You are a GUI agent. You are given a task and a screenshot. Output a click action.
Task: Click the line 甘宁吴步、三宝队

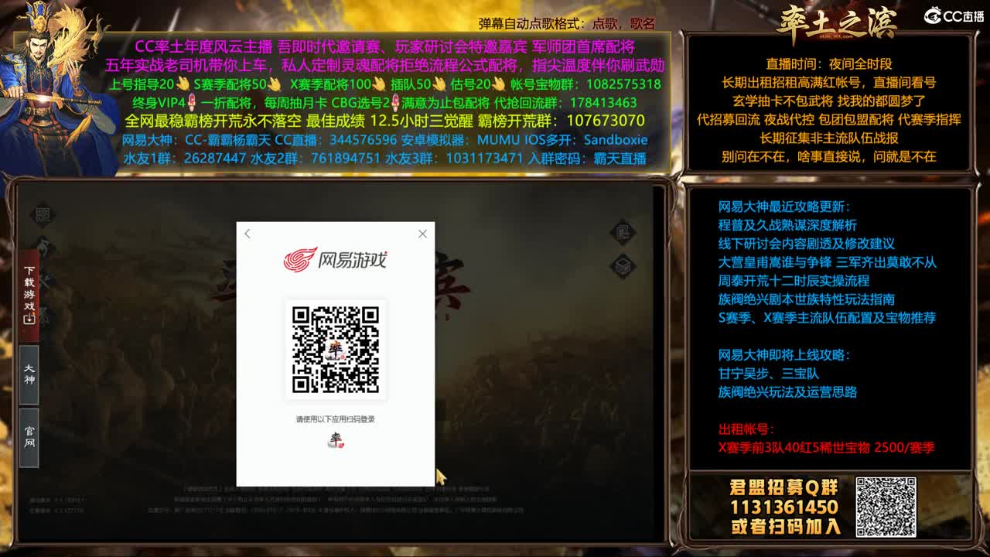coord(768,374)
